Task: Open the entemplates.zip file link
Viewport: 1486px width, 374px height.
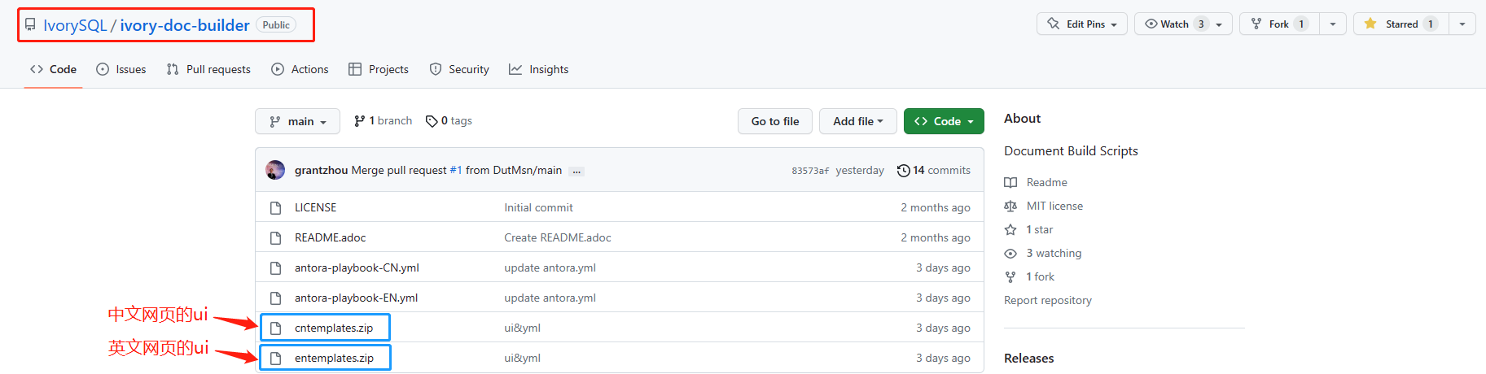Action: (334, 358)
